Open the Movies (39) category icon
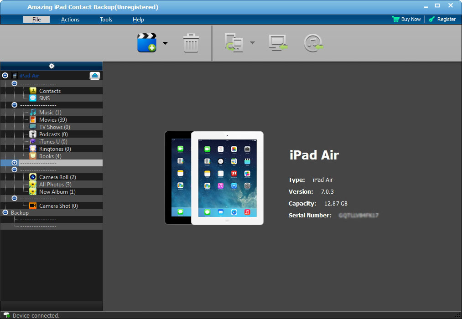Image resolution: width=462 pixels, height=319 pixels. coord(33,119)
